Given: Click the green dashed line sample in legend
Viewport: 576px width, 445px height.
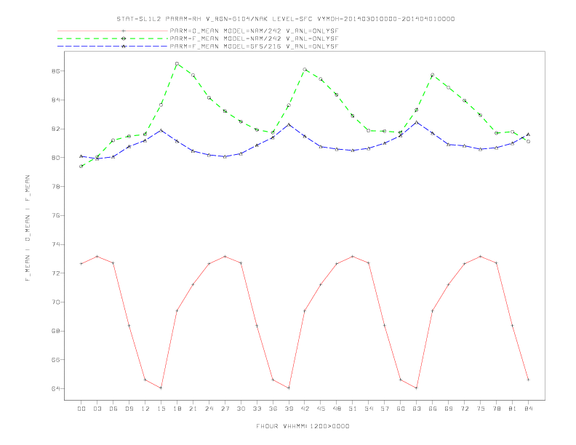Looking at the screenshot, I should 113,39.
